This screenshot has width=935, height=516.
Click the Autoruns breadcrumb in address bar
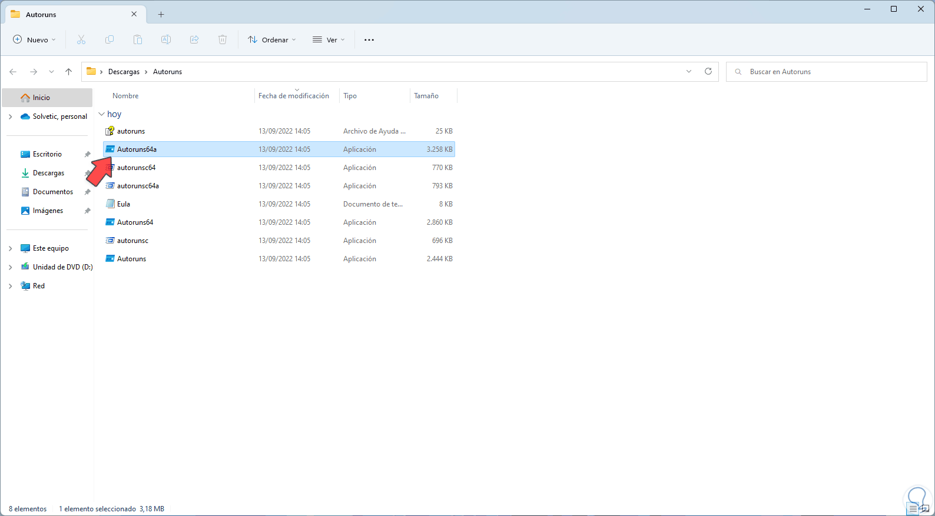point(167,72)
